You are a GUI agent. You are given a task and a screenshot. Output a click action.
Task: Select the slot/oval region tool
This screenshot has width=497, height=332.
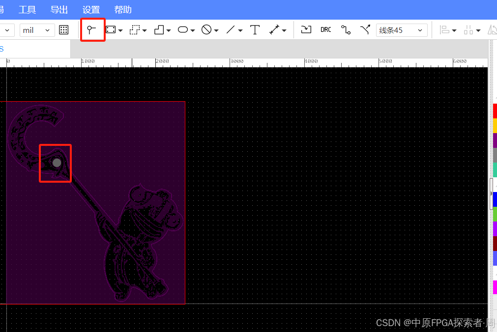tap(183, 30)
